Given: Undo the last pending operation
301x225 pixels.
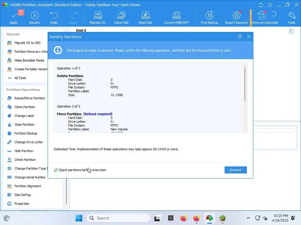Looking at the screenshot, I should [x=54, y=18].
